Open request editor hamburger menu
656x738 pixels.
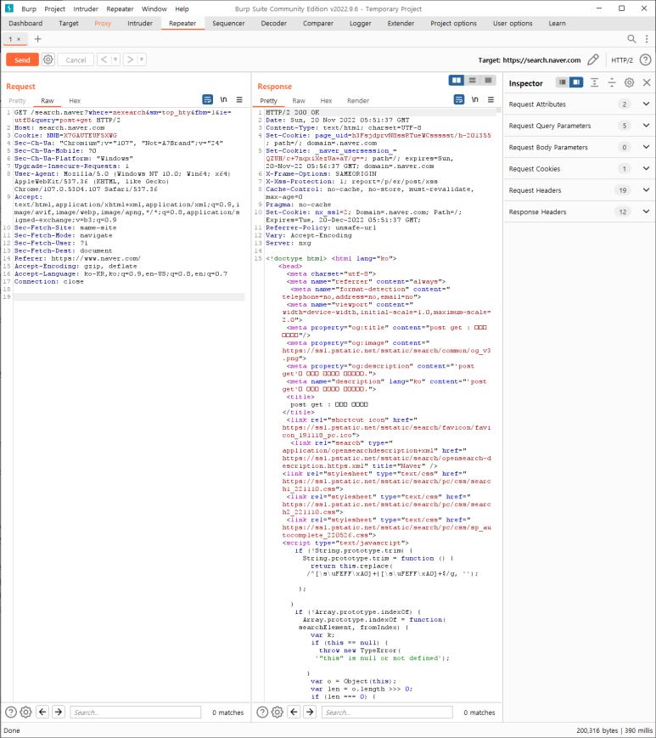point(239,99)
